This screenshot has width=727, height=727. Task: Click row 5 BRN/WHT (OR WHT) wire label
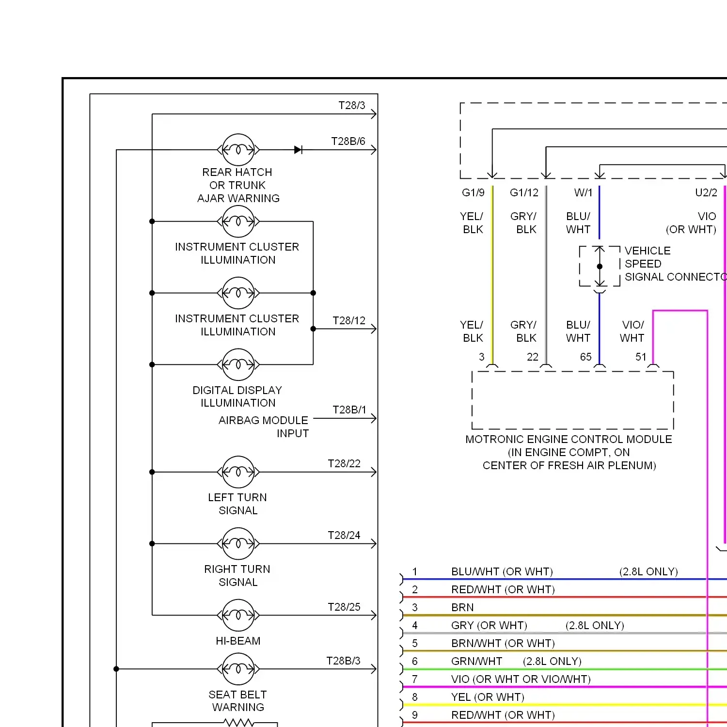[x=503, y=643]
